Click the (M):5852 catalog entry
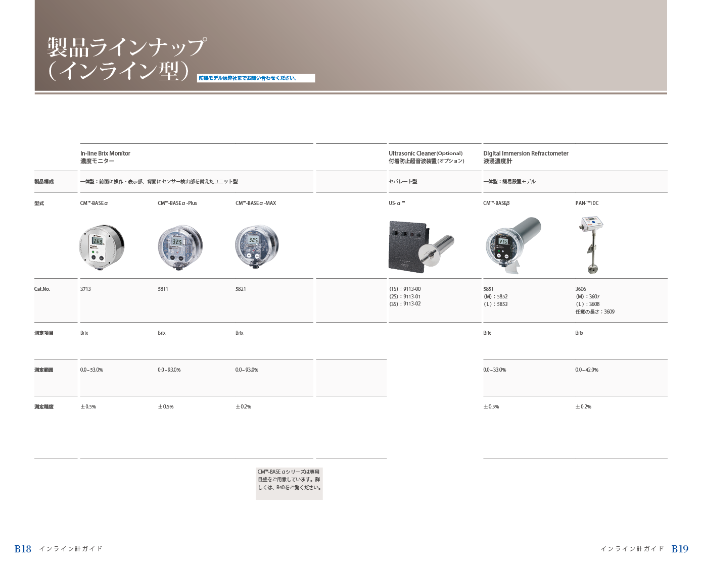The height and width of the screenshot is (567, 703). (495, 296)
